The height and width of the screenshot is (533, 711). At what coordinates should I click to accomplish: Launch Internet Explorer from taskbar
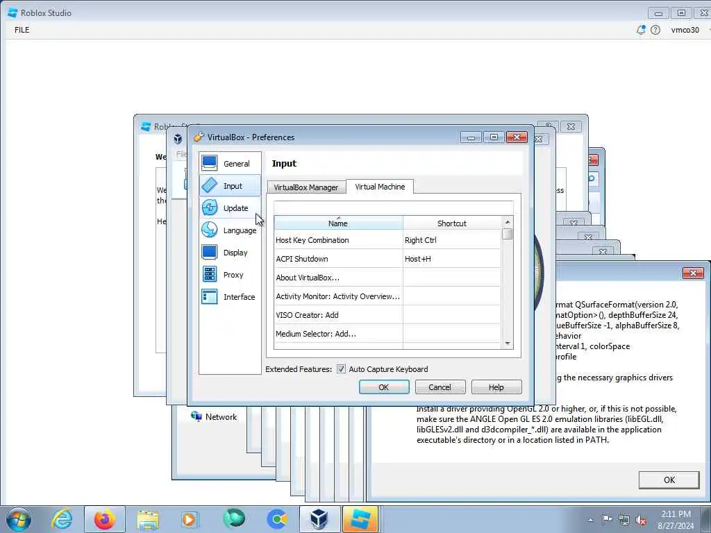point(62,519)
